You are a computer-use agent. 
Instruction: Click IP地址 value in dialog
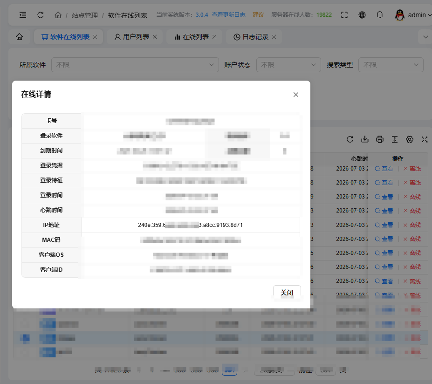point(191,225)
